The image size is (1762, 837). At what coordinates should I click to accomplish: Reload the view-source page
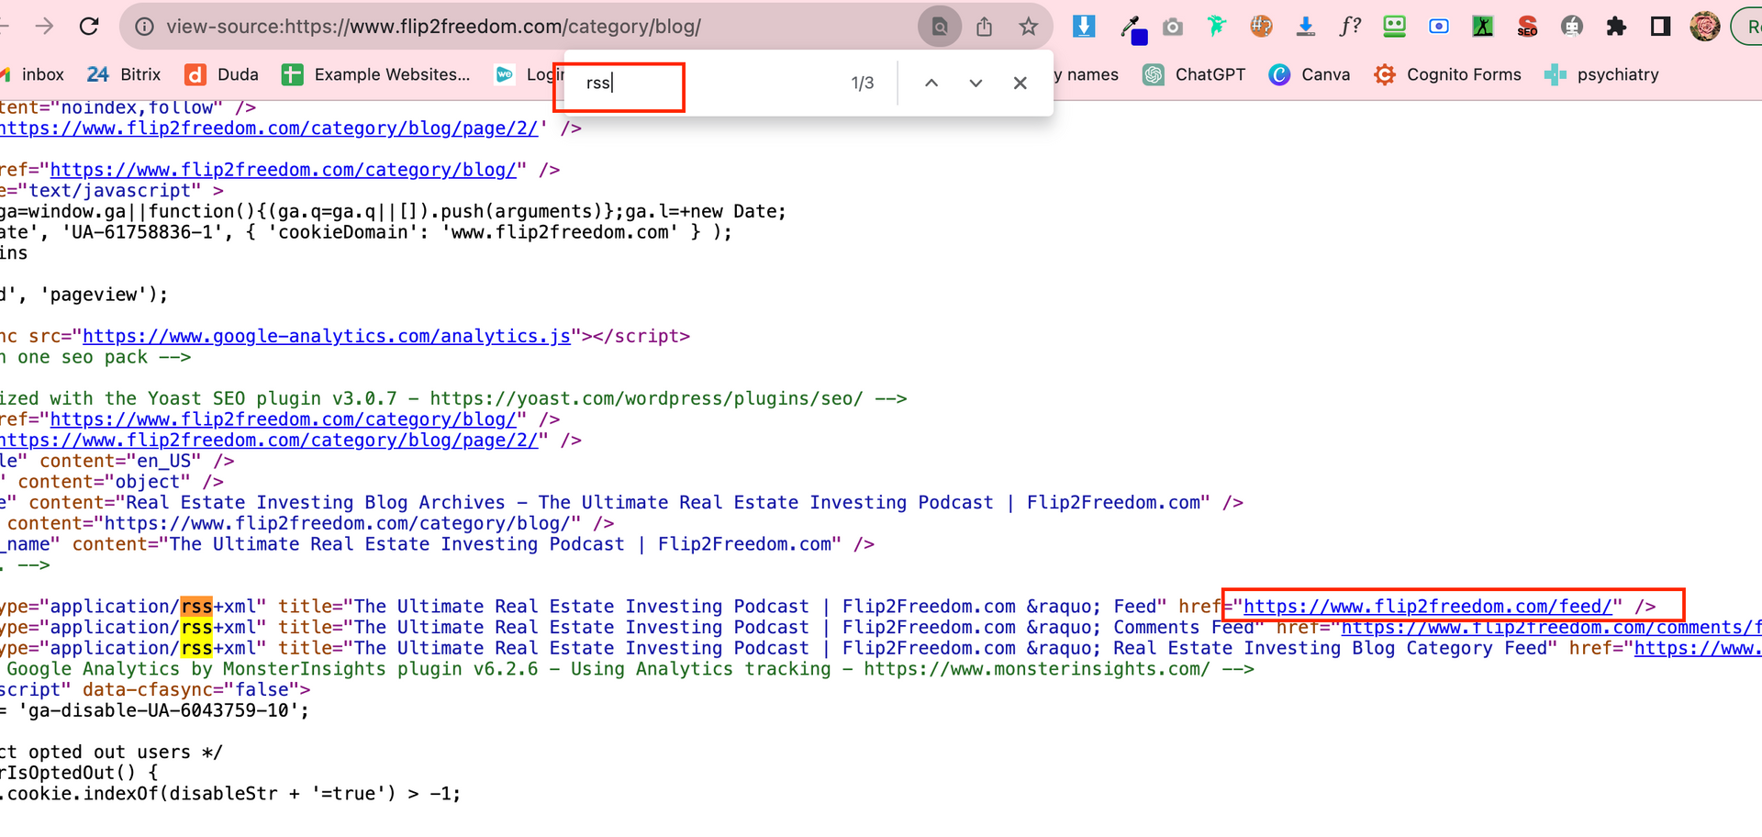tap(89, 27)
